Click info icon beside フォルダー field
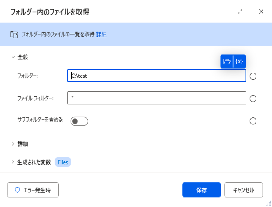Image resolution: width=272 pixels, height=207 pixels. tap(253, 76)
